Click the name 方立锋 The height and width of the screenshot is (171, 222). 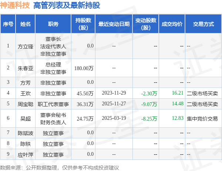[x=25, y=46]
